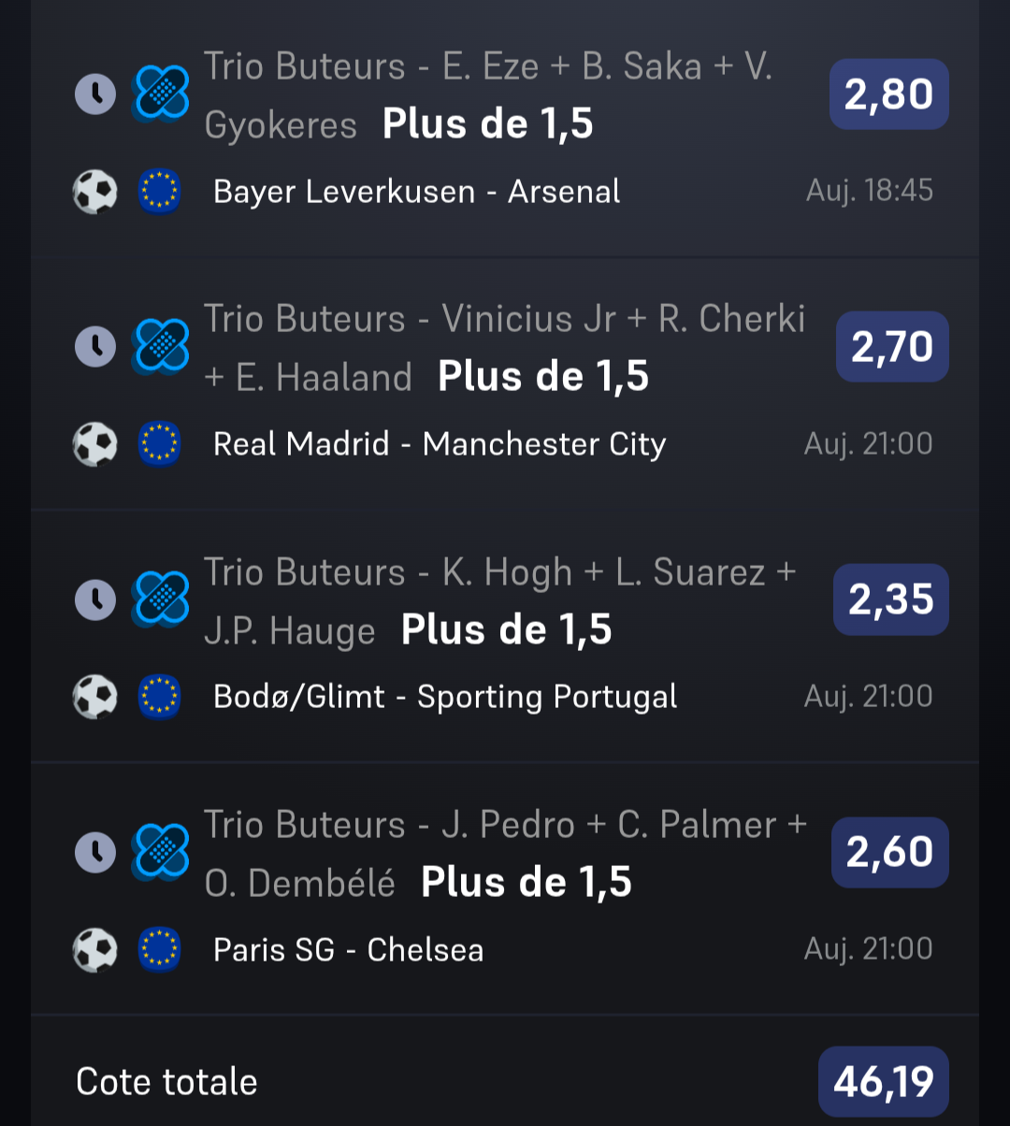Open the Real Madrid - Manchester City match
The width and height of the screenshot is (1010, 1126).
point(440,444)
